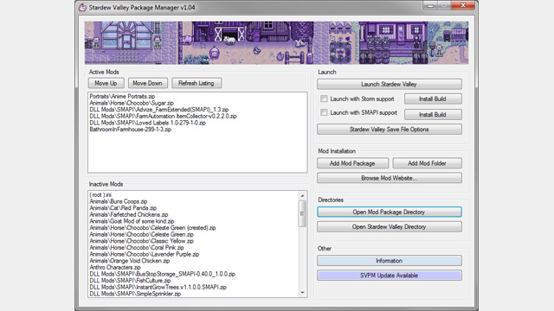Select DLL Mods\SMAPI\FishCulture.zip
Image resolution: width=554 pixels, height=311 pixels.
click(130, 281)
